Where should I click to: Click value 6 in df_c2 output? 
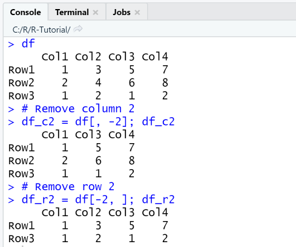[x=98, y=161]
